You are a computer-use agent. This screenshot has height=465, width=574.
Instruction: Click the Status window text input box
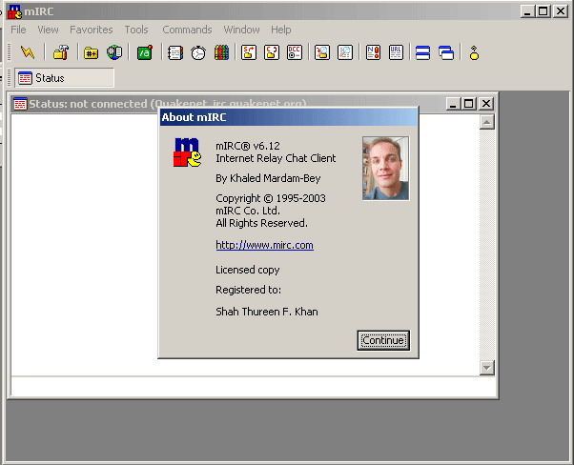254,386
